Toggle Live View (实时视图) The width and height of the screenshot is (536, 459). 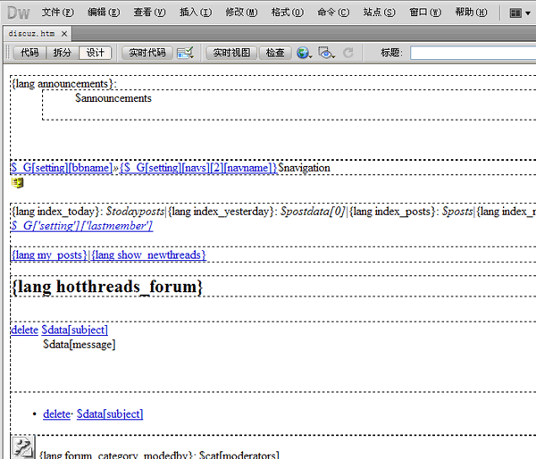pyautogui.click(x=231, y=53)
